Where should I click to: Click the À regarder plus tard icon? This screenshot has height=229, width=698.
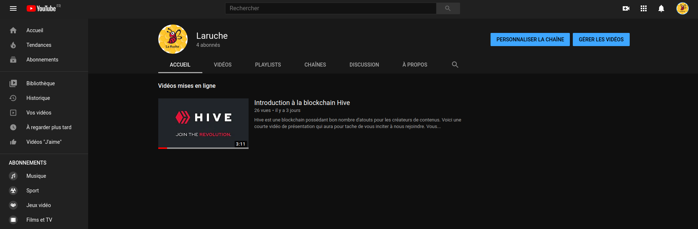point(13,127)
